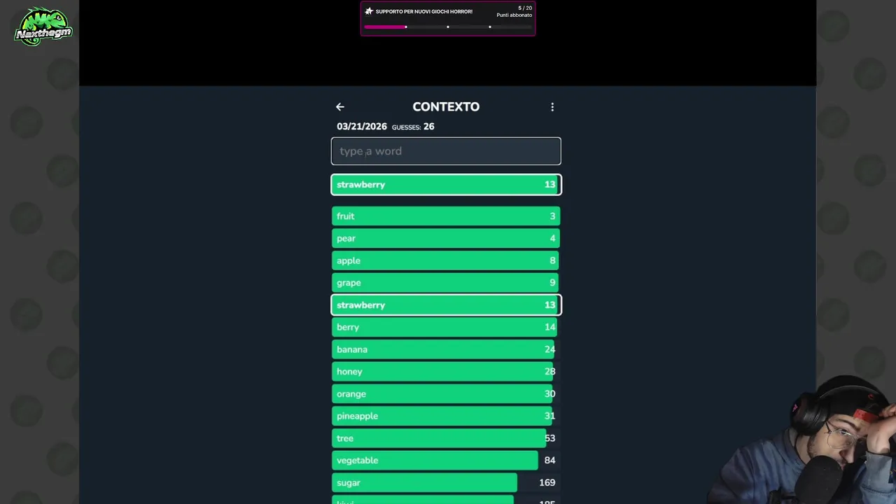The width and height of the screenshot is (896, 504).
Task: Select the berry guess row
Action: (446, 327)
